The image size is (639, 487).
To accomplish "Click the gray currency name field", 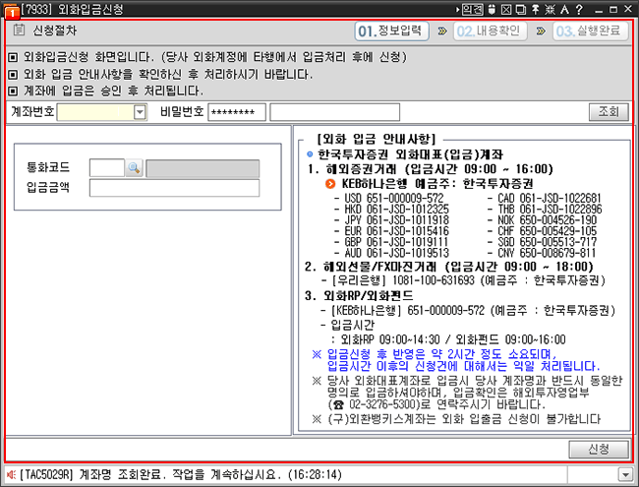I will click(203, 168).
